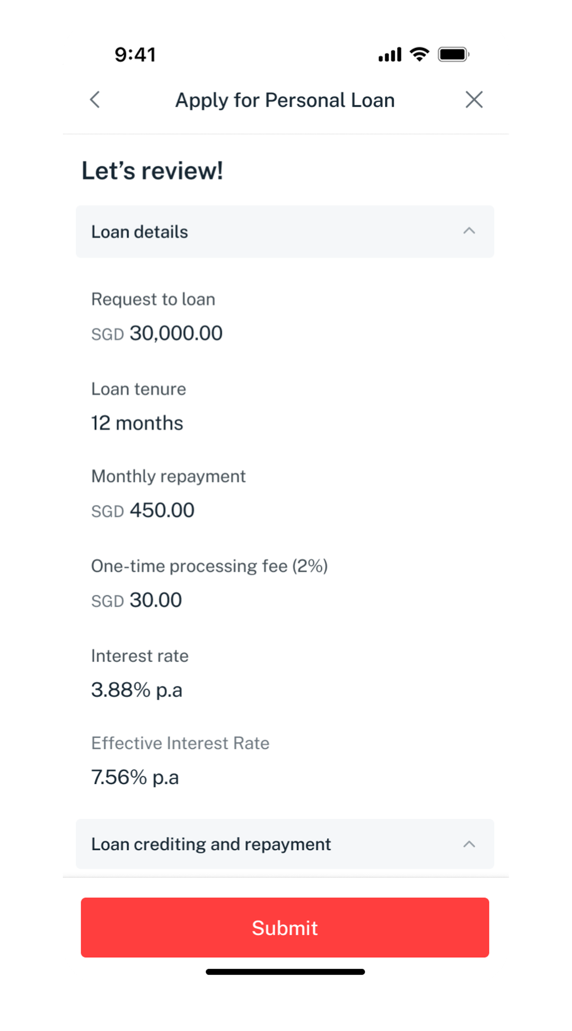572x1031 pixels.
Task: Tap the Let's review! heading
Action: [x=152, y=171]
